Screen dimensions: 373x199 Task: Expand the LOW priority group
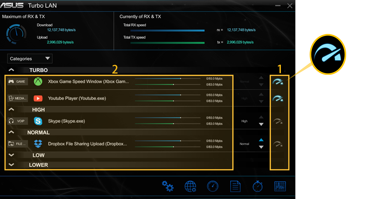(12, 155)
